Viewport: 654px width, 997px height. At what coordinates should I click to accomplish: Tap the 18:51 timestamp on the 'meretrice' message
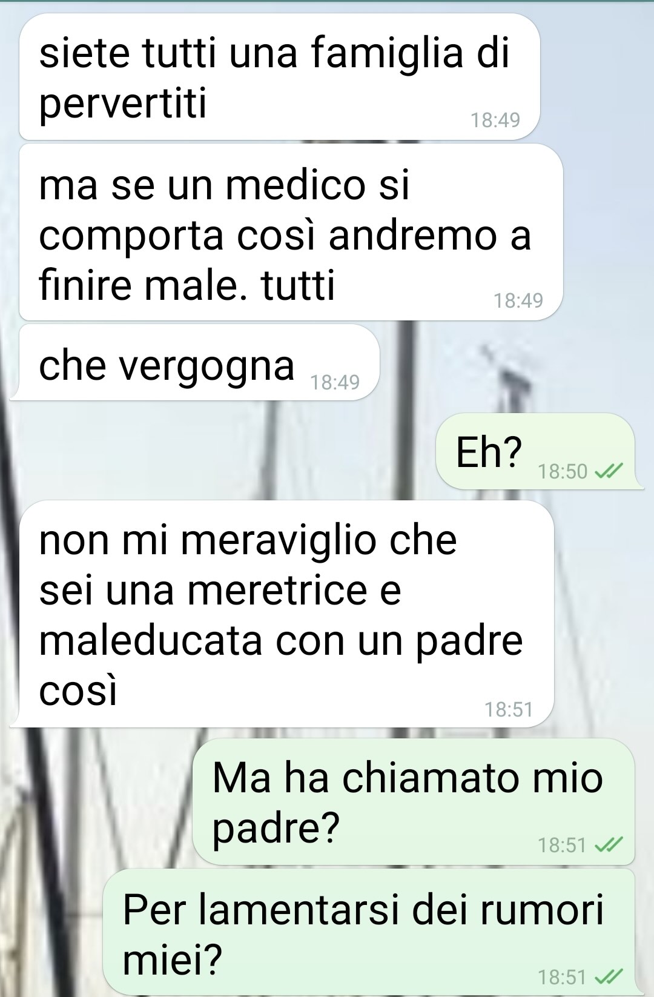509,709
